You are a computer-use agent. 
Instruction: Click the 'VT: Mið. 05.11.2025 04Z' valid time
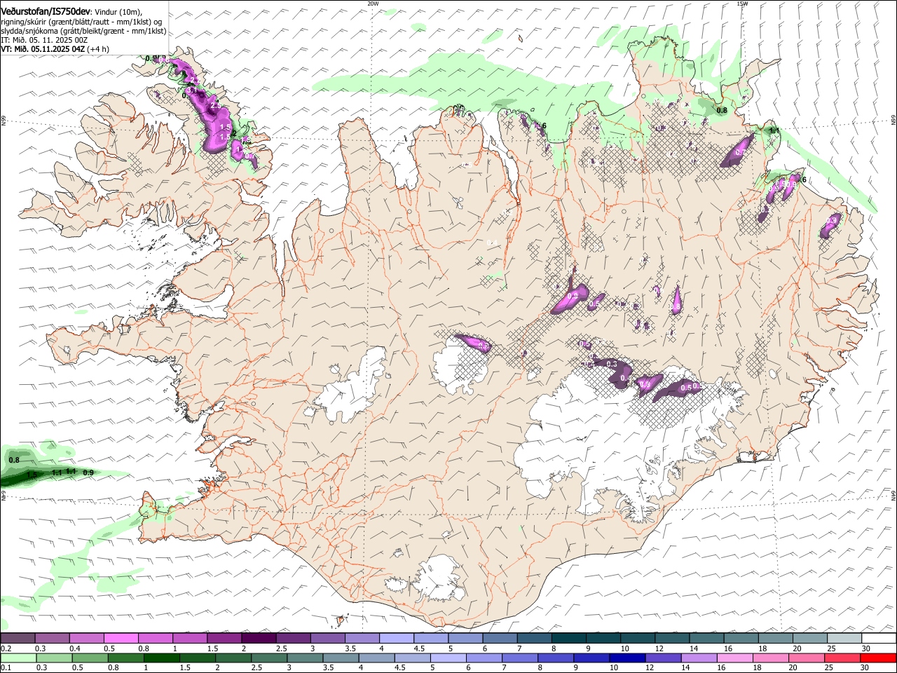[43, 49]
